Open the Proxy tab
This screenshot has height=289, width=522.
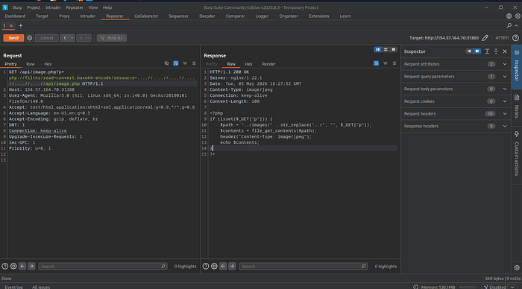(x=64, y=16)
